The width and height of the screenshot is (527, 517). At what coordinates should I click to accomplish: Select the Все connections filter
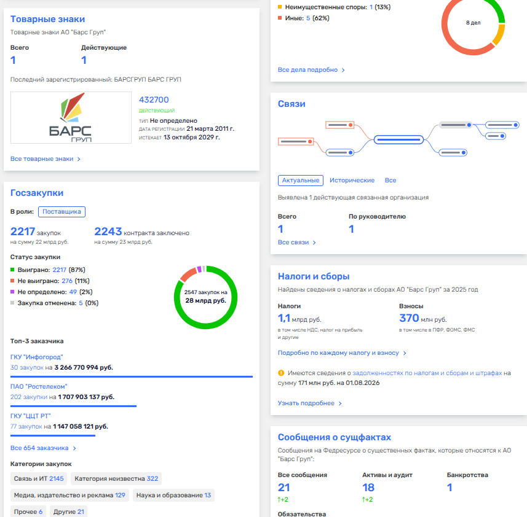(x=390, y=180)
